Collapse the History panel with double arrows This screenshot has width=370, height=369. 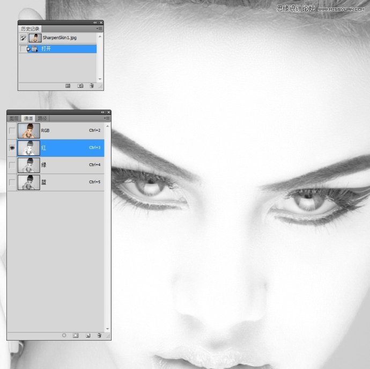(95, 23)
